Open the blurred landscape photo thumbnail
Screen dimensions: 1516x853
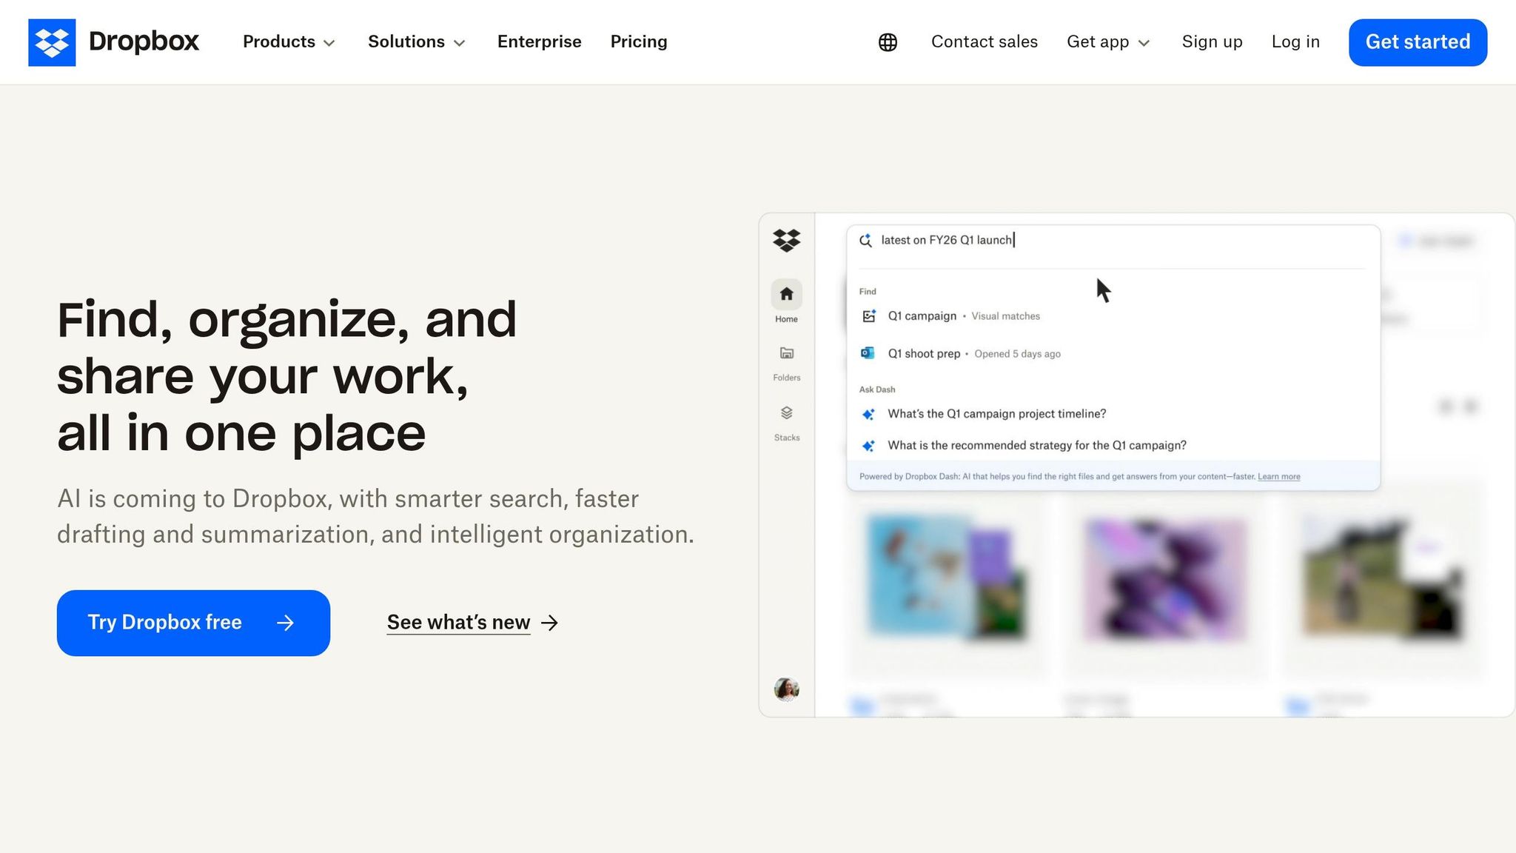1383,579
